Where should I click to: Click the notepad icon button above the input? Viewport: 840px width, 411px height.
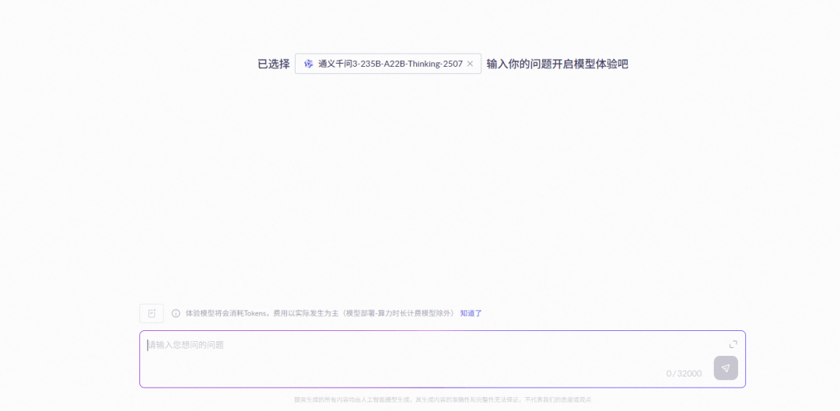(152, 313)
